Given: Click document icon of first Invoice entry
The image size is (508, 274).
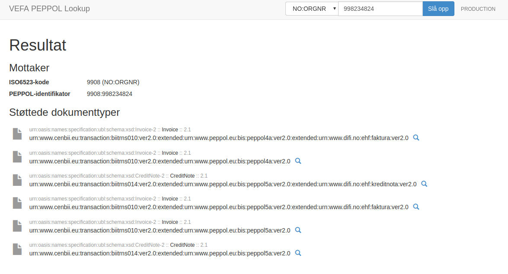Looking at the screenshot, I should tap(17, 134).
